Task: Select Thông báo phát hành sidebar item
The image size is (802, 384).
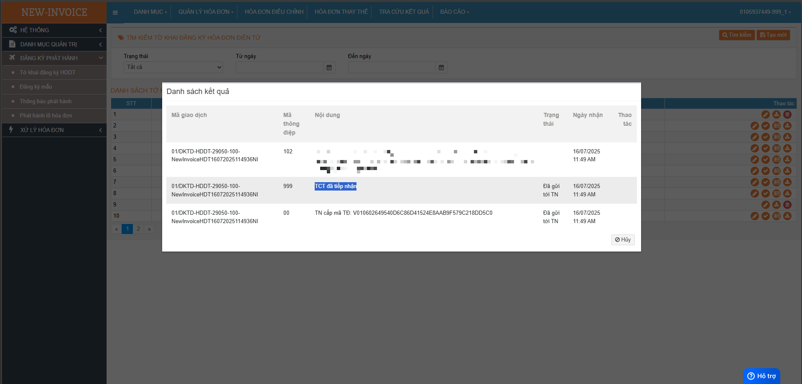Action: pos(46,101)
